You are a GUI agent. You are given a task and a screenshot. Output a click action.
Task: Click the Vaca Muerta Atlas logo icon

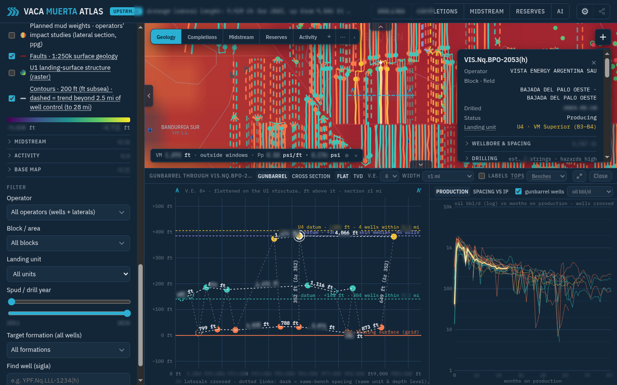point(13,12)
